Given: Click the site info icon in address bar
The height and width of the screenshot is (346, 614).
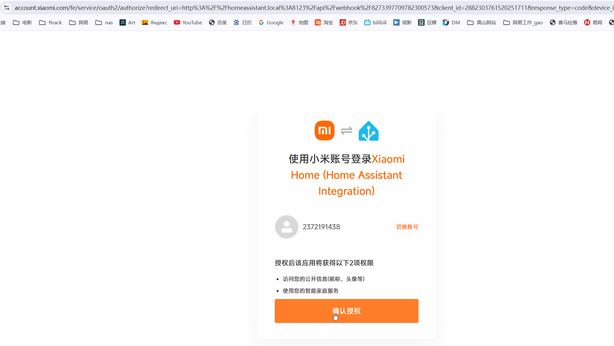Looking at the screenshot, I should pyautogui.click(x=7, y=7).
